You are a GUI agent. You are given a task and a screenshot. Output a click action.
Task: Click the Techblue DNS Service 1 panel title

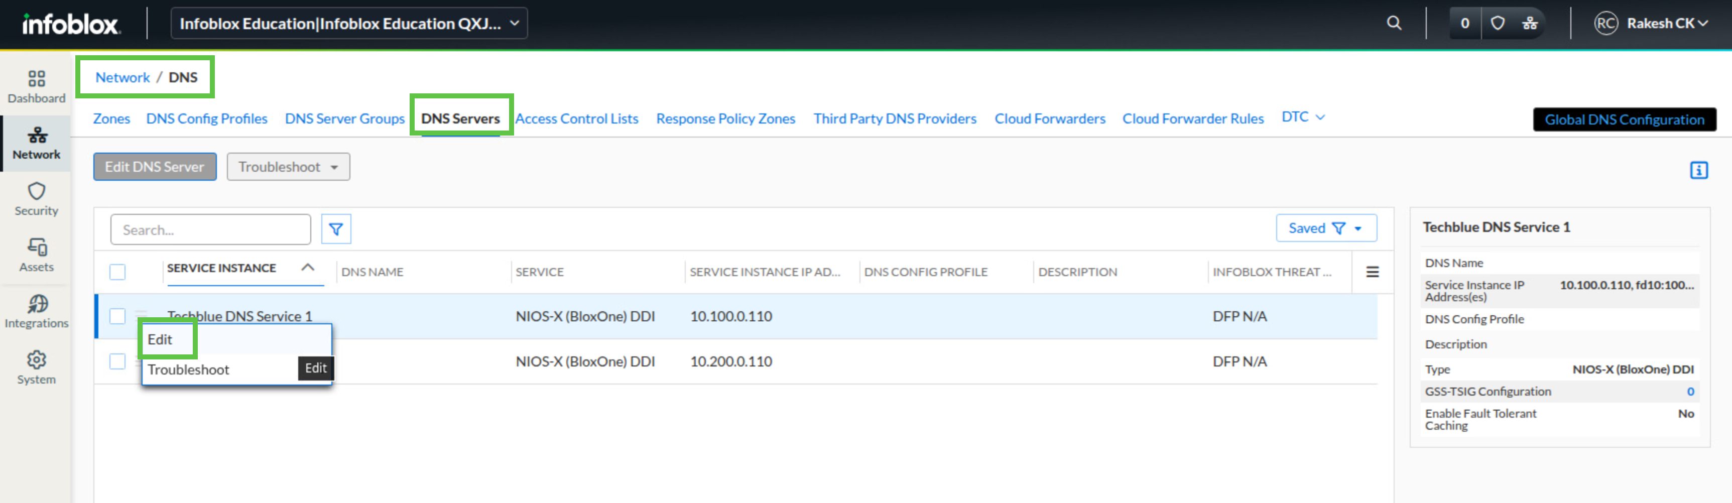1496,227
